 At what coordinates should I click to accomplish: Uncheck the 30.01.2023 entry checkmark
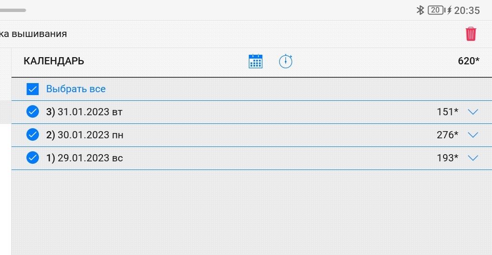tap(33, 135)
